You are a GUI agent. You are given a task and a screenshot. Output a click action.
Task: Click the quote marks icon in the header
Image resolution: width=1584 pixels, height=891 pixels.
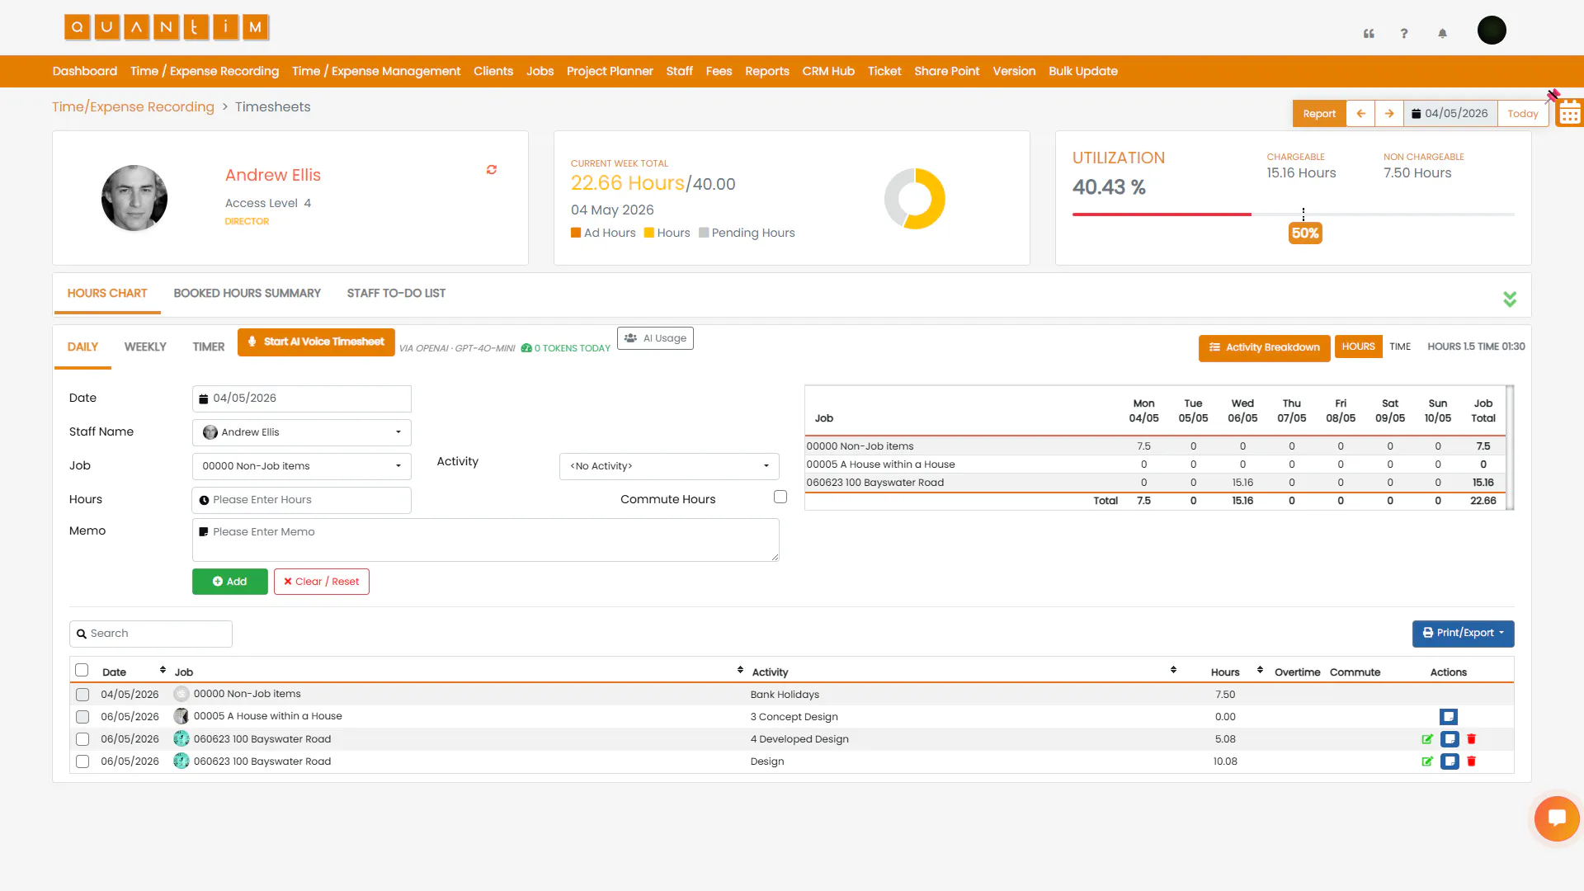(1369, 34)
